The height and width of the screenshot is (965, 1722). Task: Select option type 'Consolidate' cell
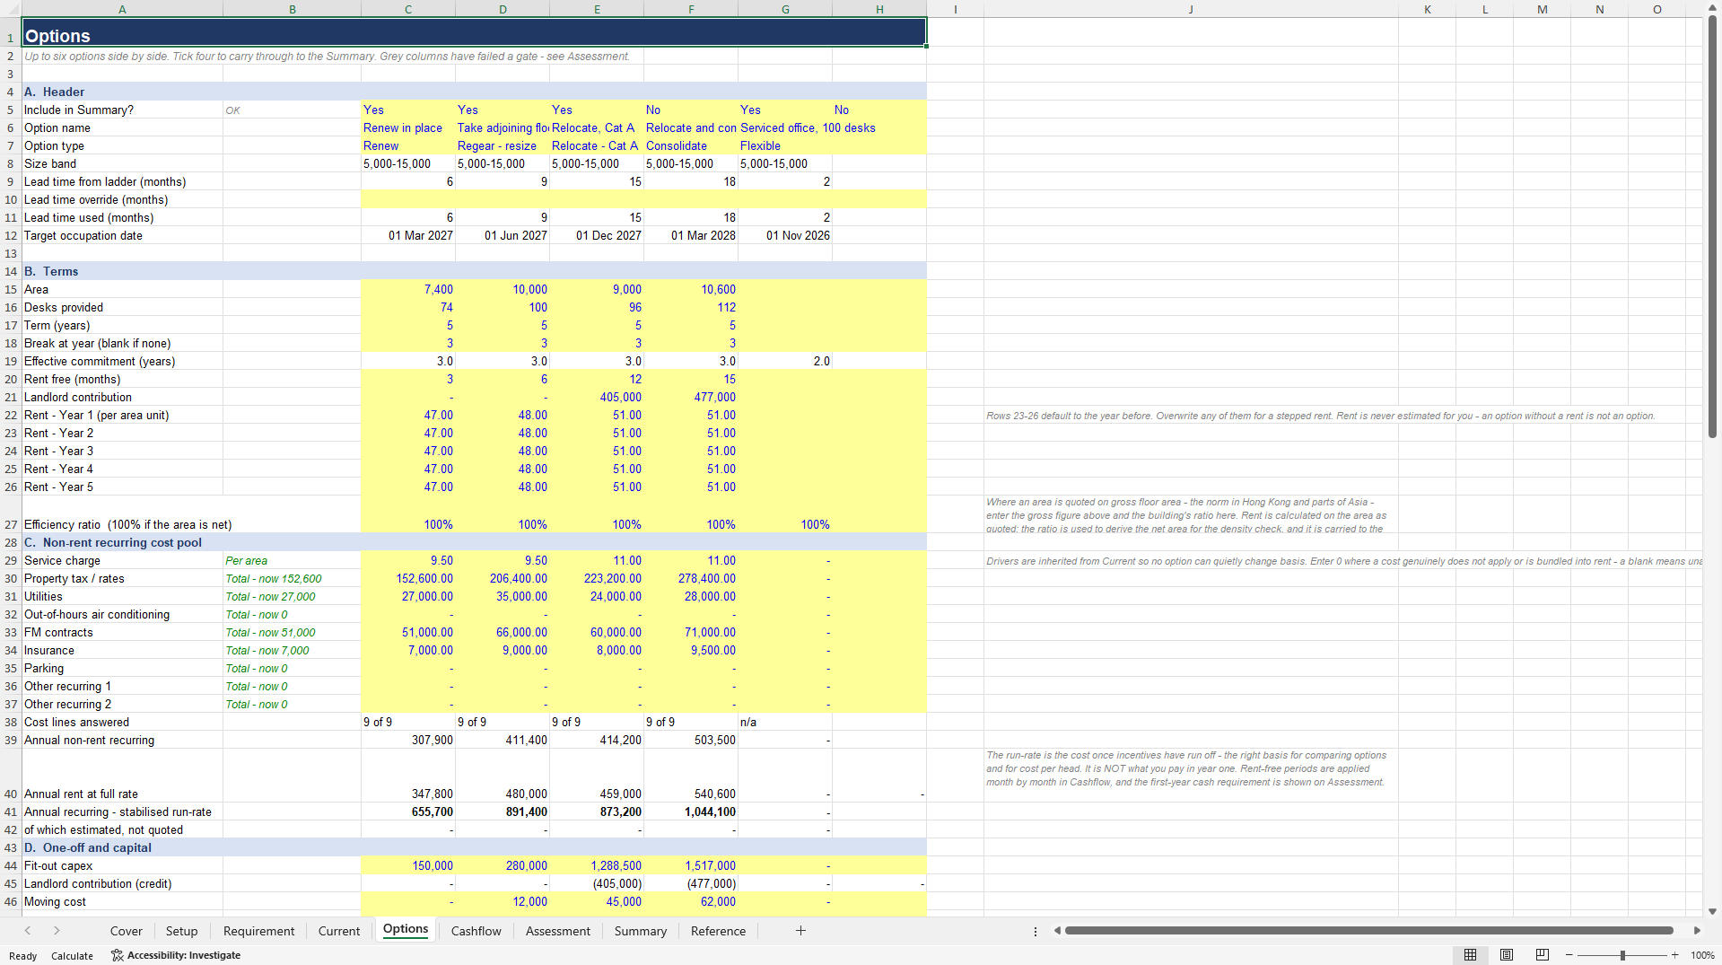pyautogui.click(x=691, y=145)
